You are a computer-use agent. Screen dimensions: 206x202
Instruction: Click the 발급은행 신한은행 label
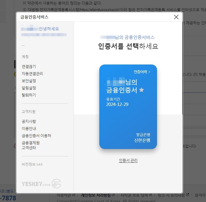[142, 138]
